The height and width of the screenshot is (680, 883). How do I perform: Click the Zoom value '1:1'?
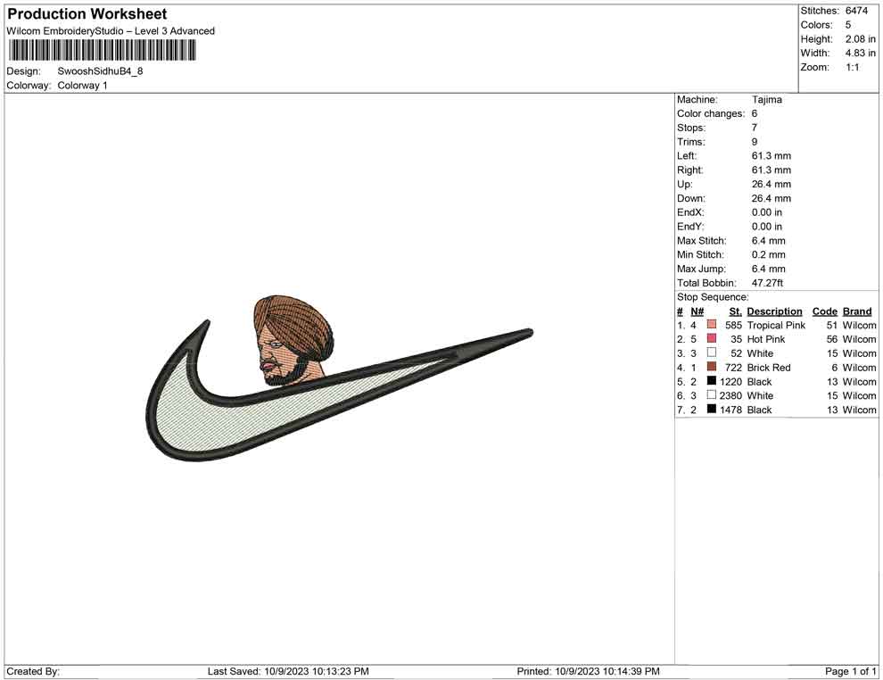[x=853, y=67]
